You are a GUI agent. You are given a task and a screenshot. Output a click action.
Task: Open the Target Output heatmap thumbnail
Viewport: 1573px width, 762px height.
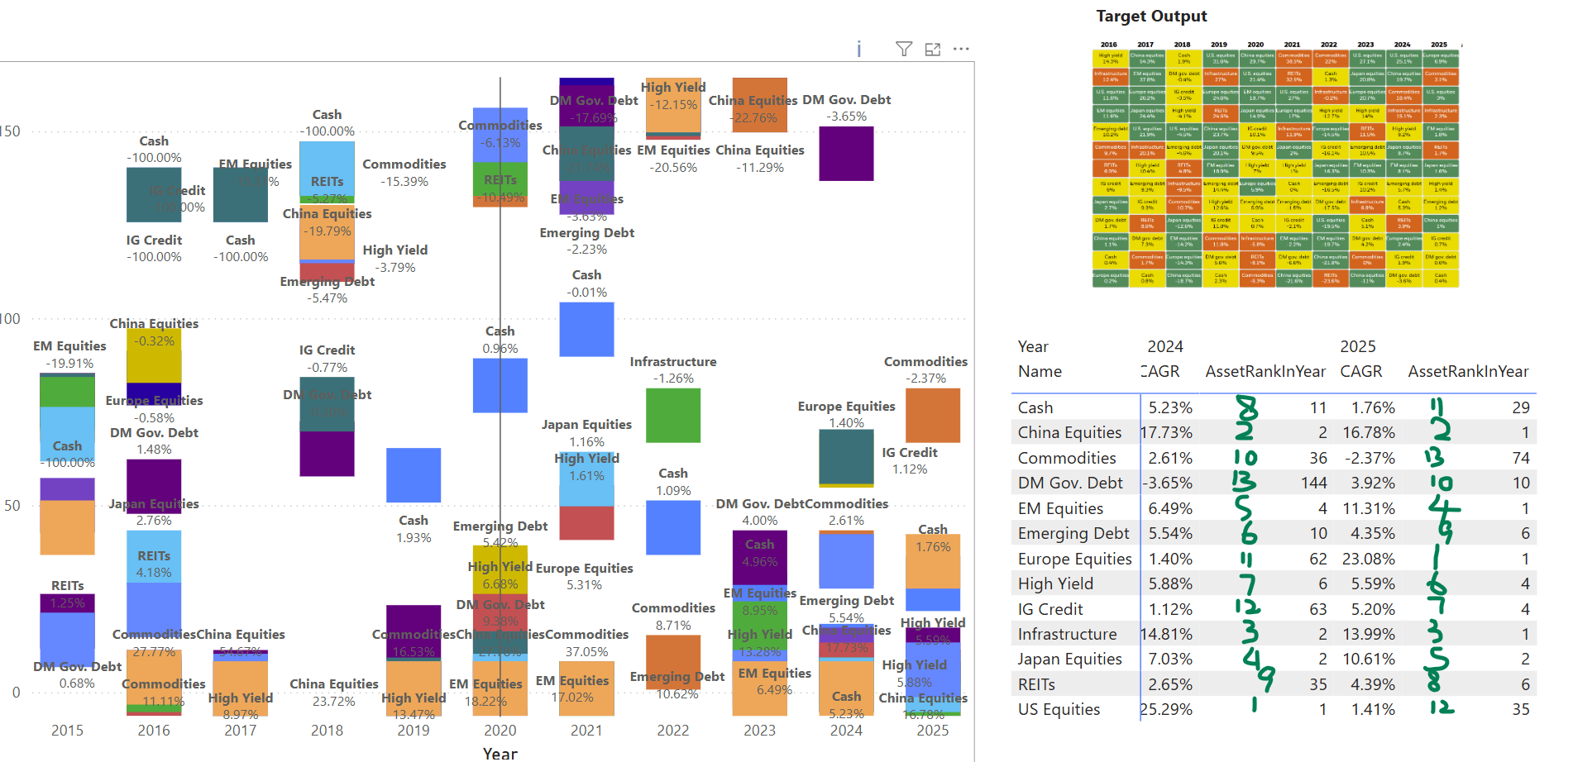[x=1276, y=164]
